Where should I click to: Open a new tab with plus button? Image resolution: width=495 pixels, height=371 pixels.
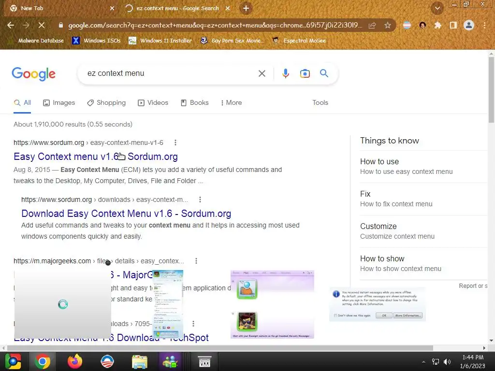point(246,9)
